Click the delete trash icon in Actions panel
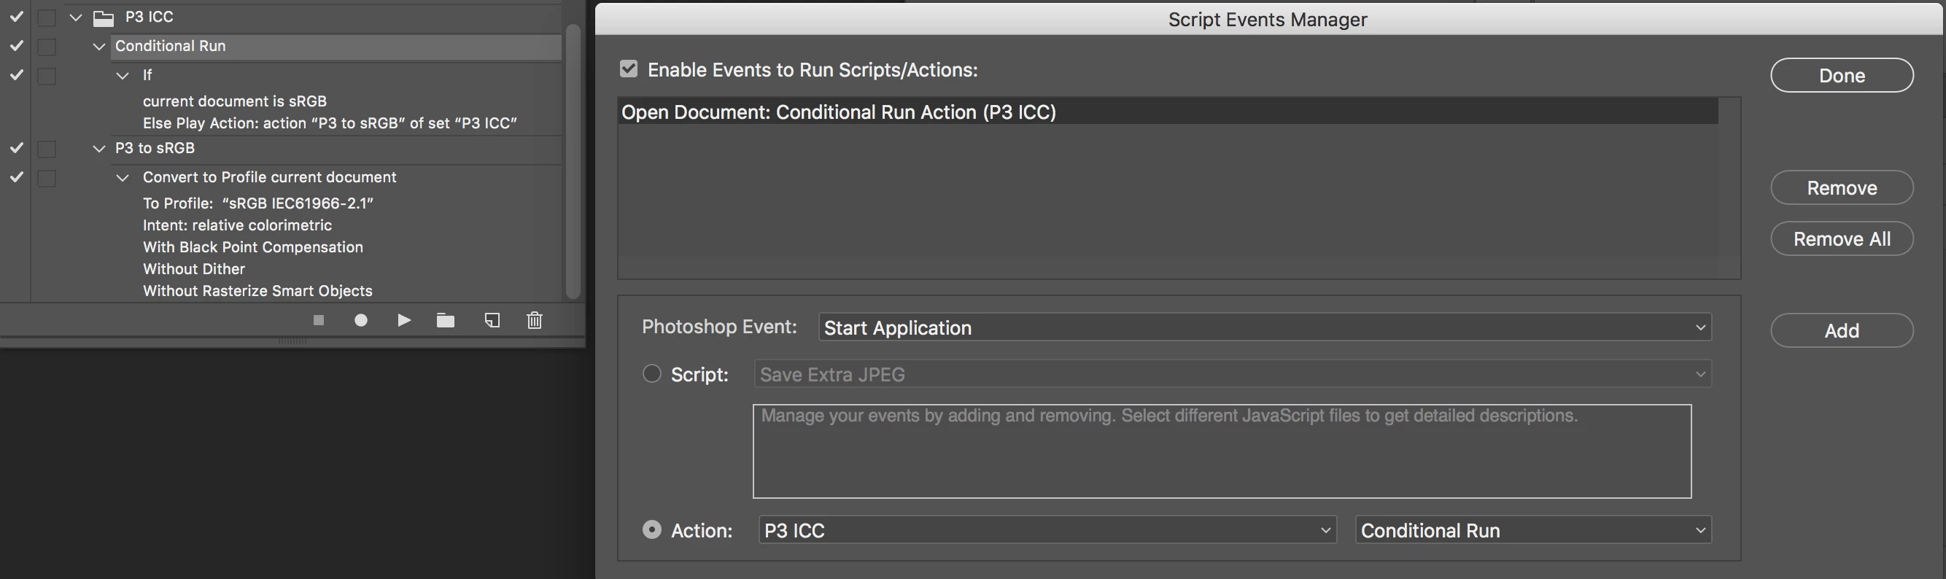This screenshot has height=579, width=1946. [x=535, y=320]
